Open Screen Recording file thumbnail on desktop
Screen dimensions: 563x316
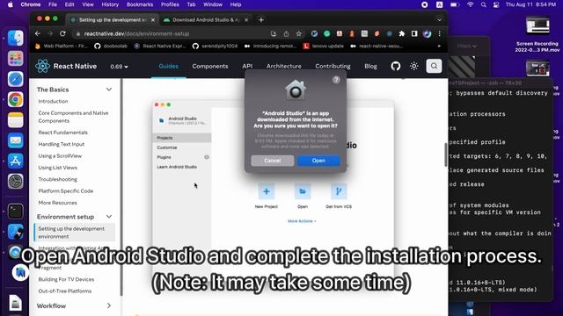point(537,25)
